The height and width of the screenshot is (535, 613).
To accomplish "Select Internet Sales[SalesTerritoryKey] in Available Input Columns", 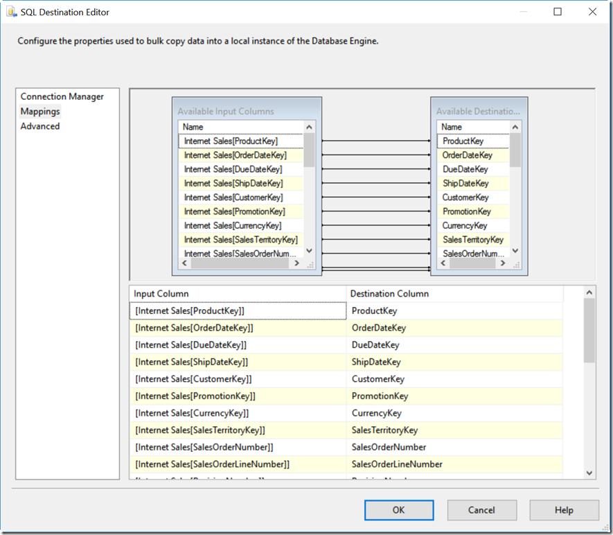I will (241, 240).
